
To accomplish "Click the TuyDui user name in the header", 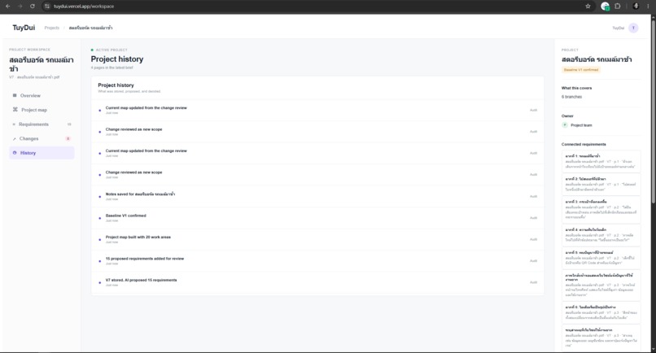I will (x=619, y=28).
